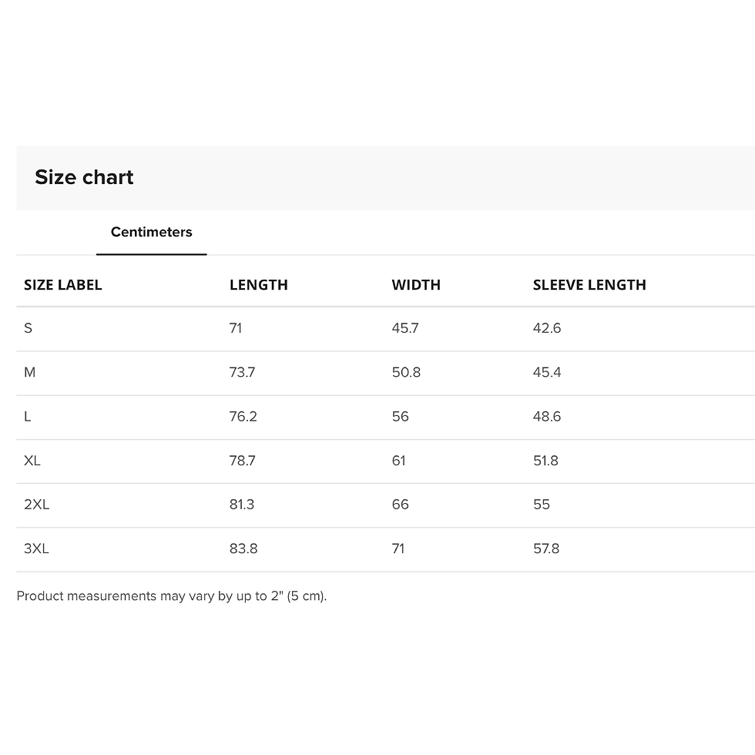Image resolution: width=755 pixels, height=755 pixels.
Task: Click width value 45.7 for S
Action: tap(404, 328)
